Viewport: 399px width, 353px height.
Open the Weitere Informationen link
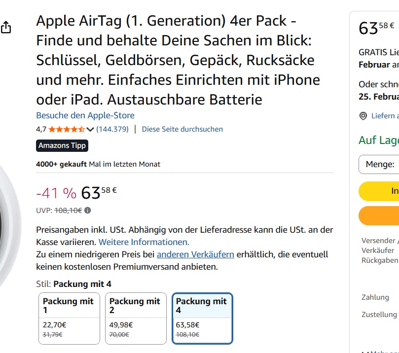click(144, 242)
